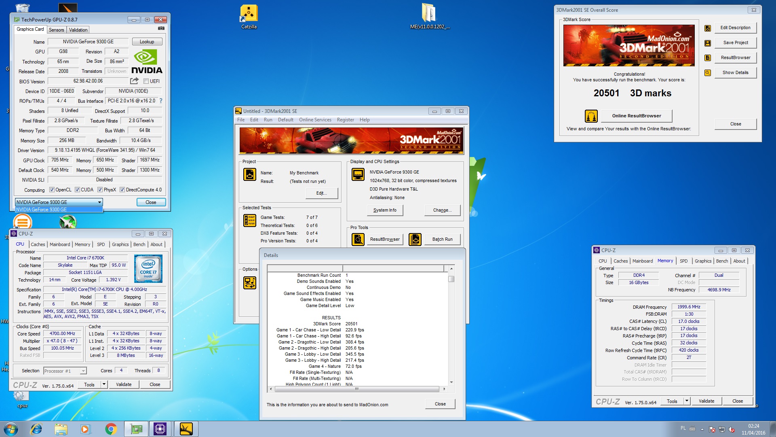776x437 pixels.
Task: Click the Save Project floppy icon
Action: [708, 43]
